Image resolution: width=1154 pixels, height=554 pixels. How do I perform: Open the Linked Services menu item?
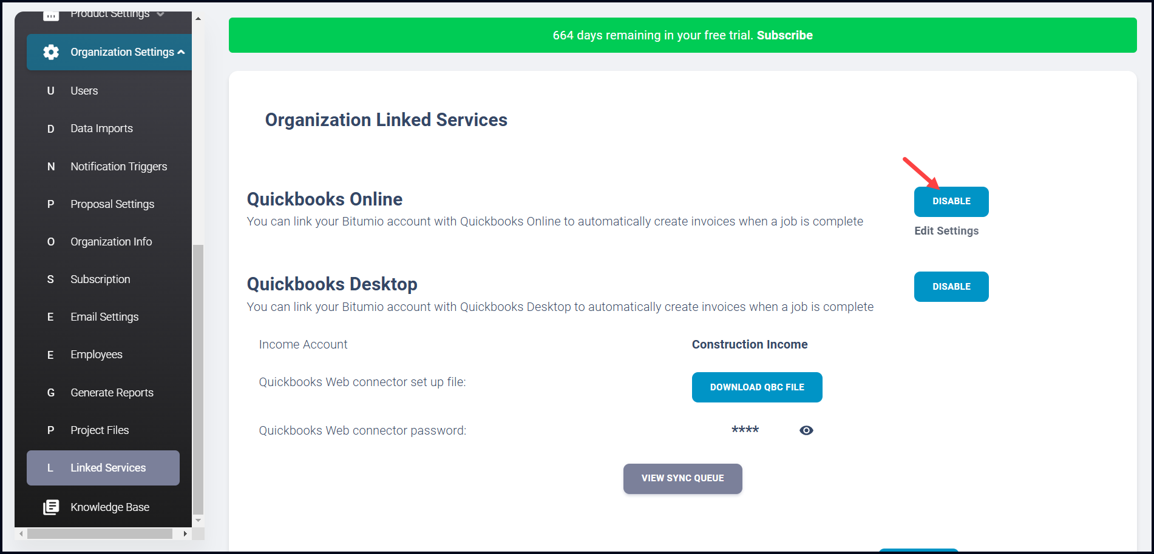pyautogui.click(x=103, y=468)
